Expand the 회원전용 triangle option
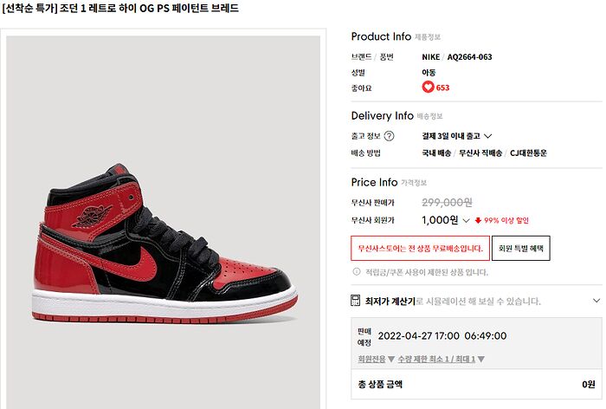606x409 pixels. [x=390, y=359]
